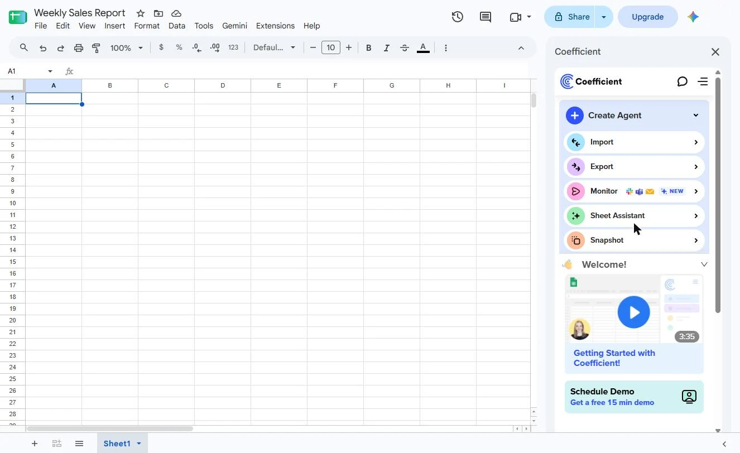The height and width of the screenshot is (453, 740).
Task: Toggle strikethrough formatting
Action: point(405,48)
